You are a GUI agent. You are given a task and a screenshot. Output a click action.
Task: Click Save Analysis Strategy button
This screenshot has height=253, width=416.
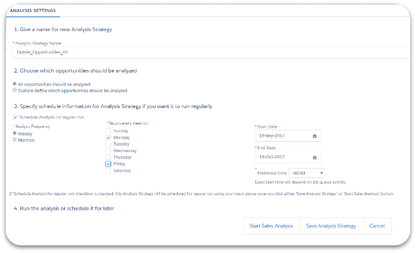tap(331, 226)
